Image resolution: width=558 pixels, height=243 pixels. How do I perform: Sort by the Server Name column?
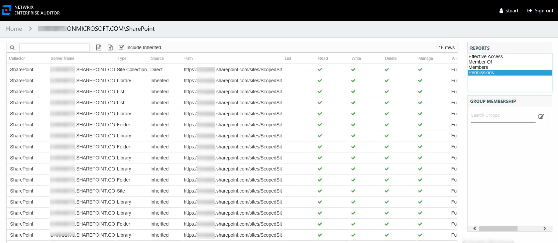(x=63, y=58)
